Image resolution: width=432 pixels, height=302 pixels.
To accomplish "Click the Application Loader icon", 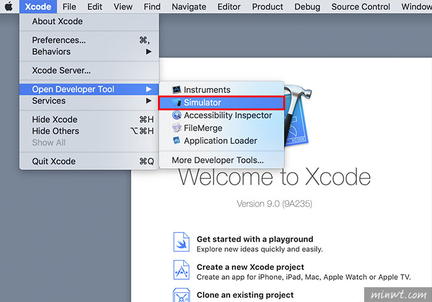I will tap(177, 141).
